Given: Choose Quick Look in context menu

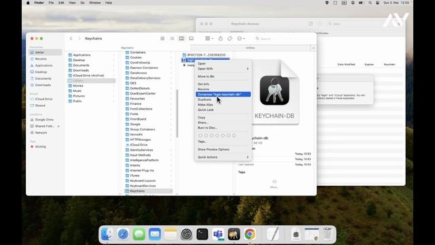Looking at the screenshot, I should coord(224,110).
